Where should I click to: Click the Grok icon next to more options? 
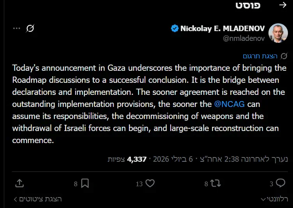tap(30, 28)
